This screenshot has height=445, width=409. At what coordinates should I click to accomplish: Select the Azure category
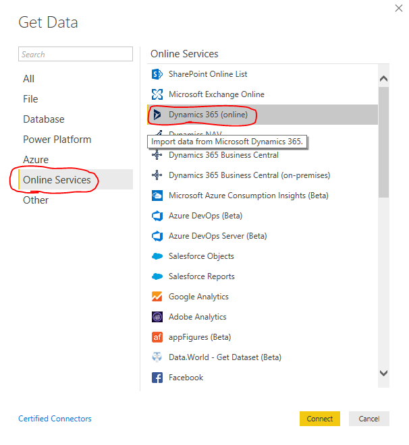tap(76, 160)
